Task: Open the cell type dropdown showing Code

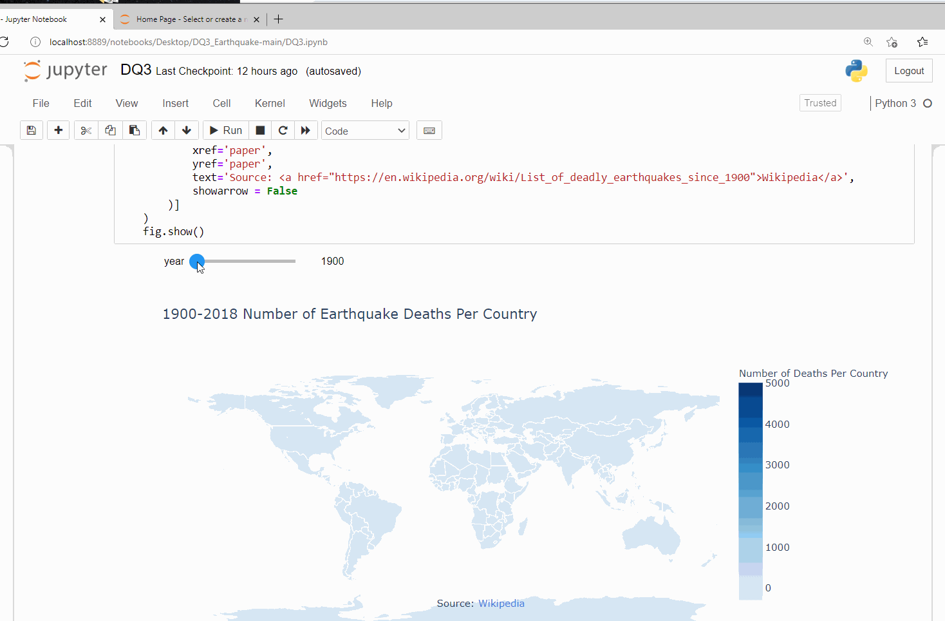Action: pos(365,131)
